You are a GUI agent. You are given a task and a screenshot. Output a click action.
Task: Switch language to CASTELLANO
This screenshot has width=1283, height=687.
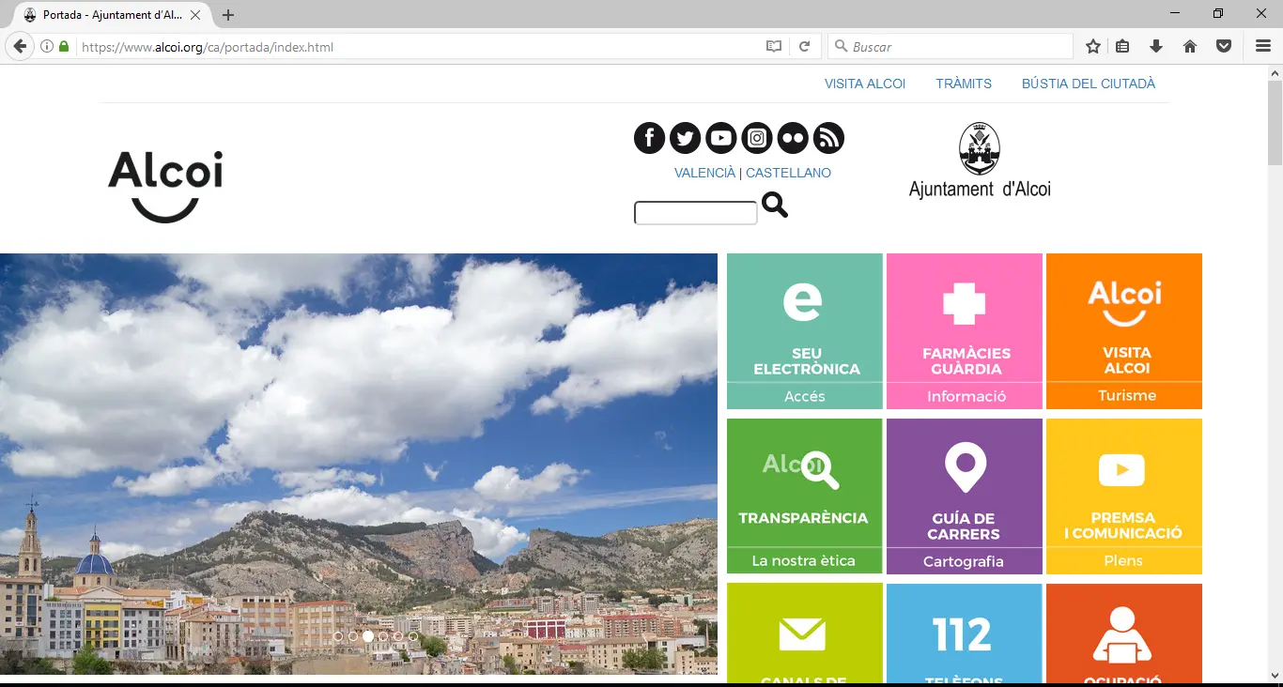tap(788, 173)
